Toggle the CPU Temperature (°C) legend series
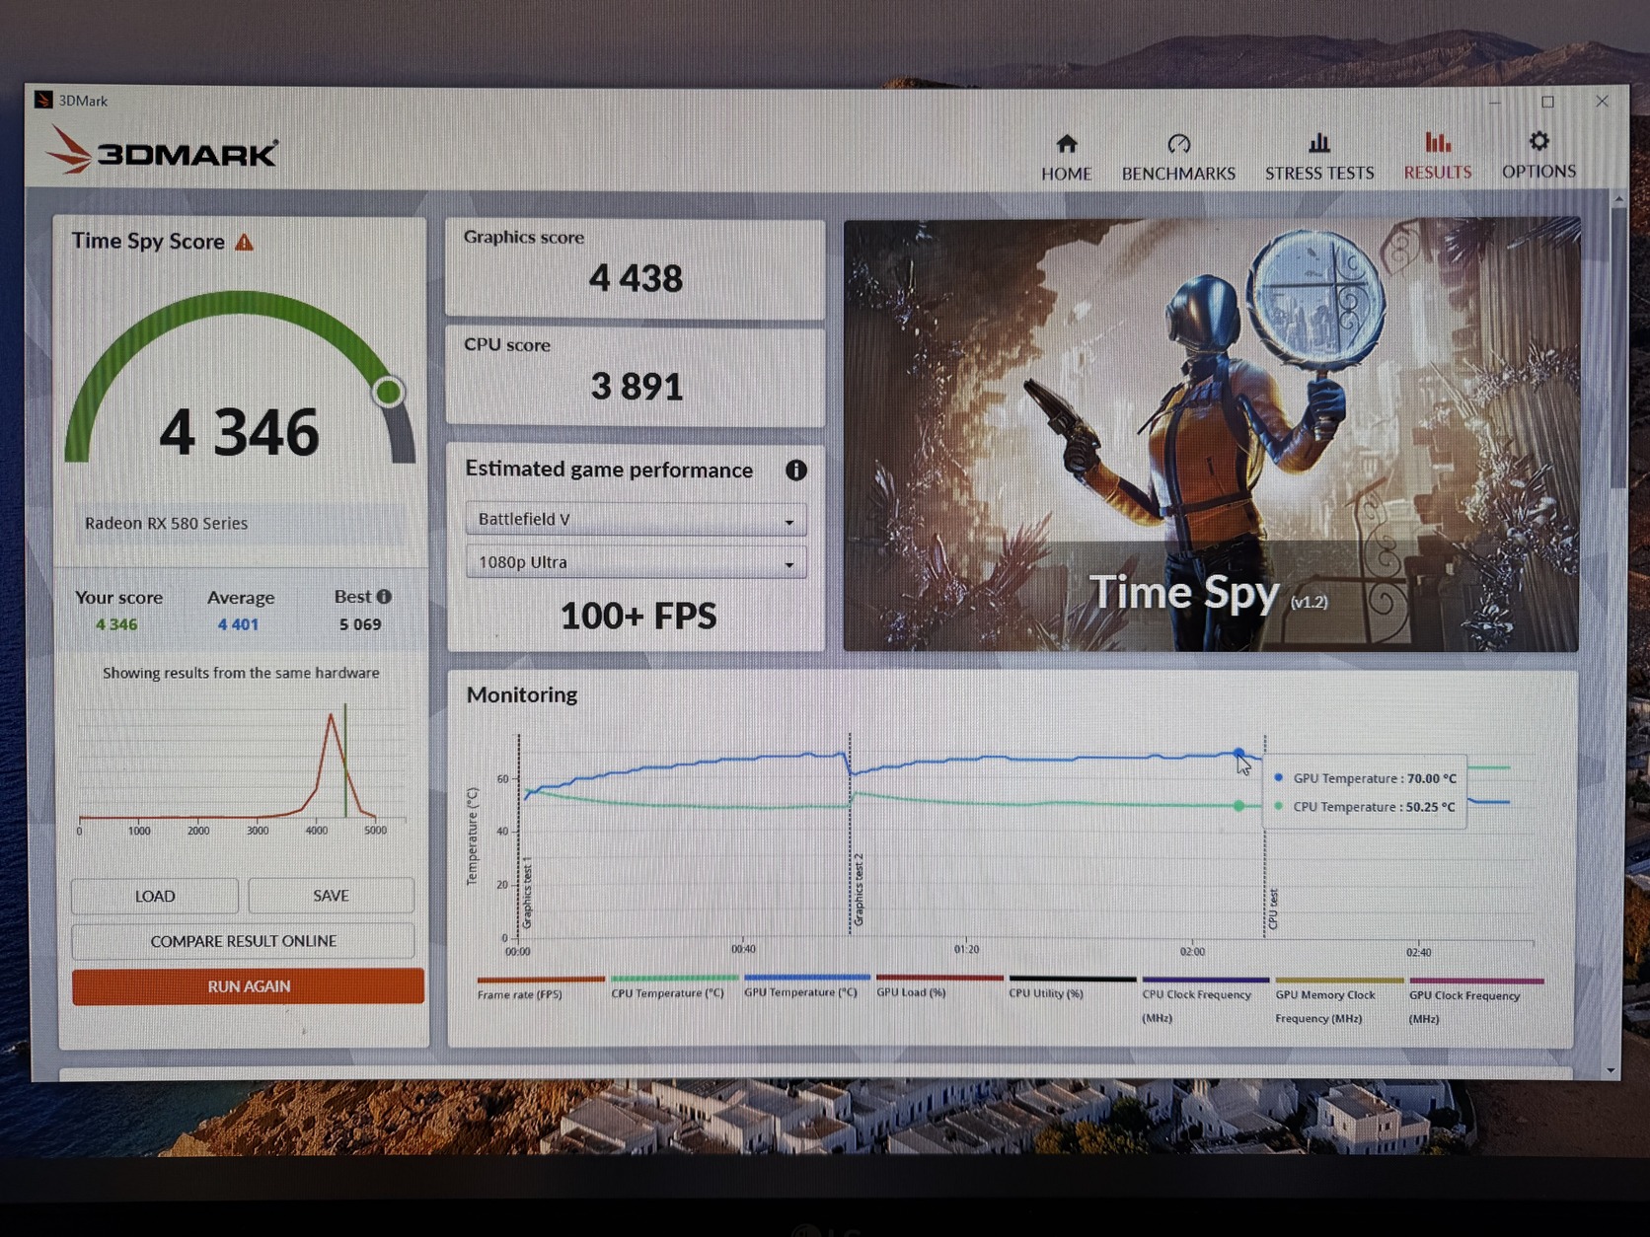The image size is (1650, 1237). pos(673,987)
